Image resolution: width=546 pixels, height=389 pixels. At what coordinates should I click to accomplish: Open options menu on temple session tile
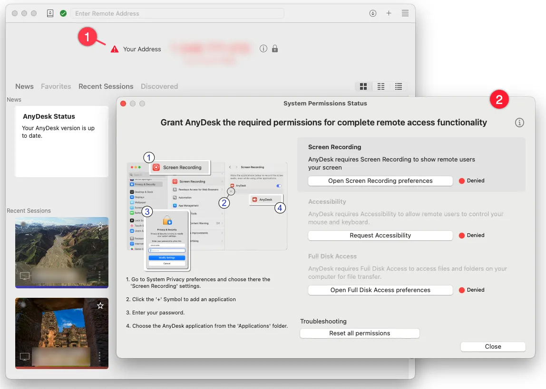tap(99, 356)
